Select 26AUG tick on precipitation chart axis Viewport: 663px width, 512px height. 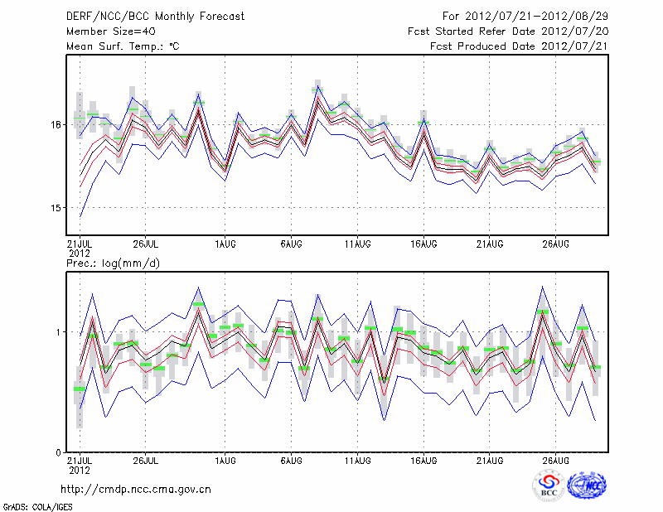[556, 459]
